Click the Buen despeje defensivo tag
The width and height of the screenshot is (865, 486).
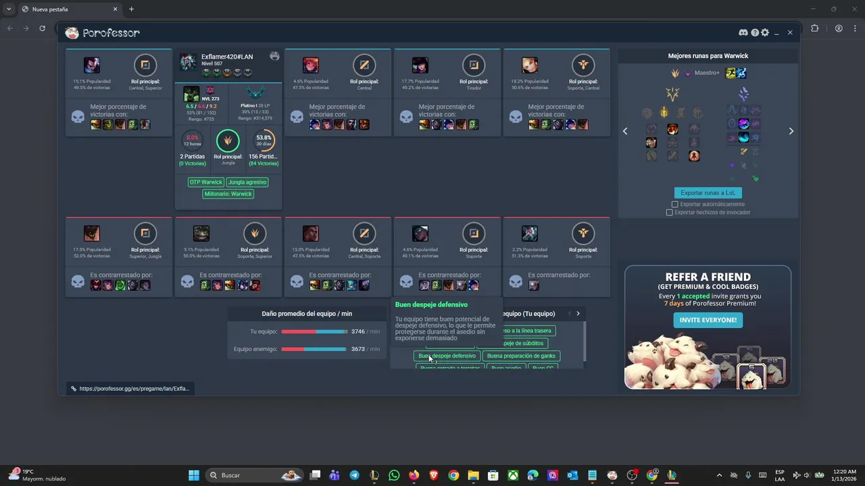pyautogui.click(x=447, y=356)
